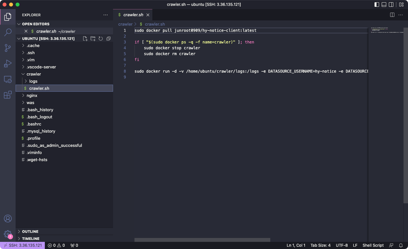
Task: Expand the .vscode-server folder
Action: tap(64, 67)
